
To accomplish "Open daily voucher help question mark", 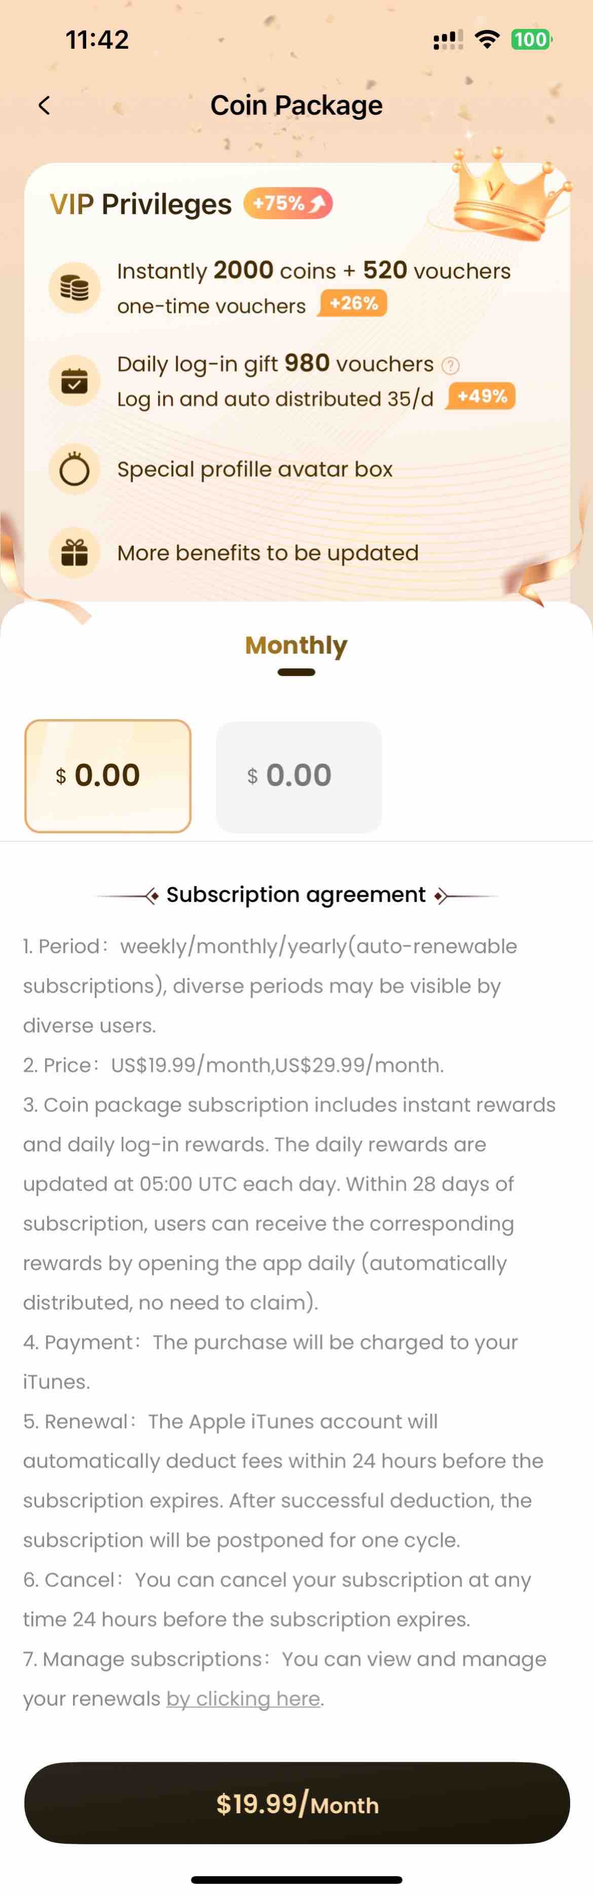I will click(451, 365).
